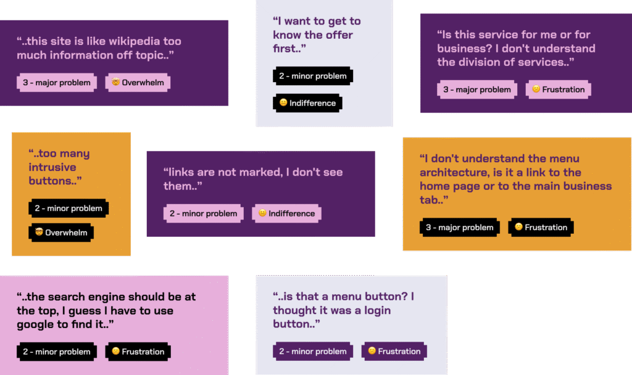Click the Indifference emoji on offer card

pyautogui.click(x=283, y=103)
